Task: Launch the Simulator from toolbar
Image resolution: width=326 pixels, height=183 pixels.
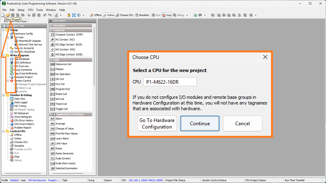Action: pyautogui.click(x=142, y=15)
